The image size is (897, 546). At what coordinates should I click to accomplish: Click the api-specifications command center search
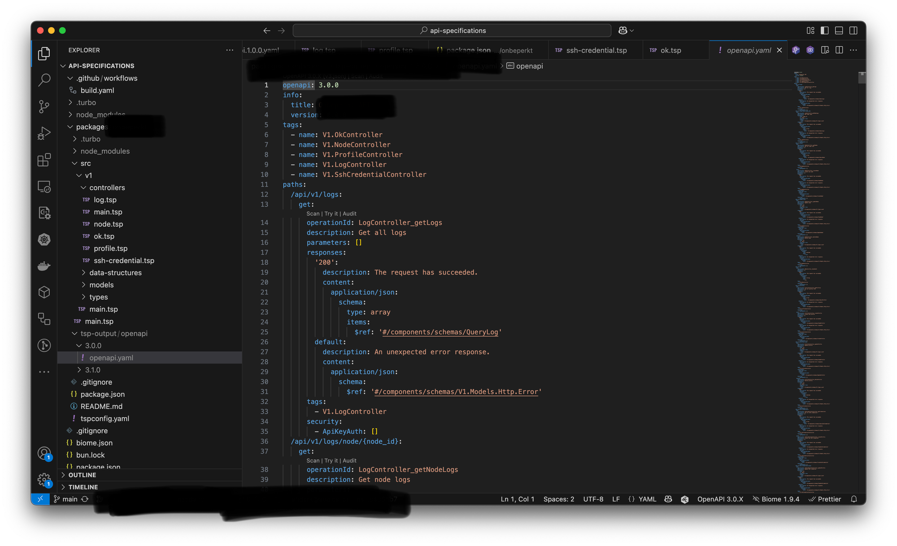point(452,31)
